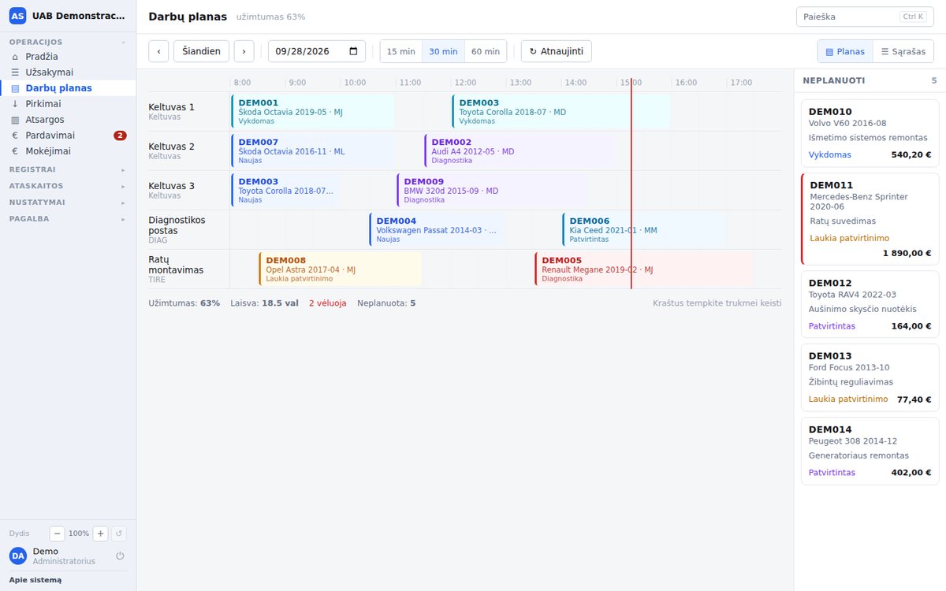Click the DA user avatar
The image size is (946, 591).
[x=18, y=556]
